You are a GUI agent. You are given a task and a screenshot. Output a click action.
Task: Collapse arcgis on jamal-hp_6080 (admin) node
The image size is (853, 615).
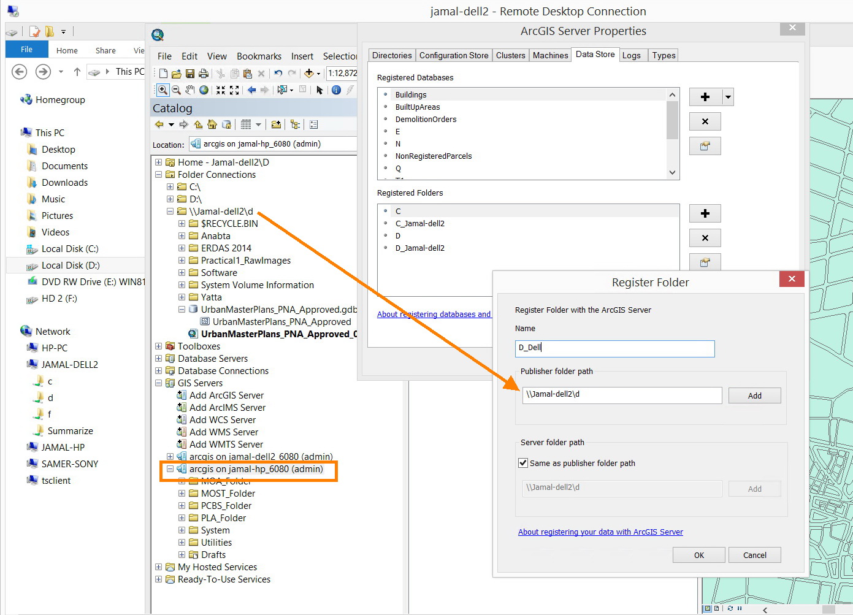pos(170,469)
